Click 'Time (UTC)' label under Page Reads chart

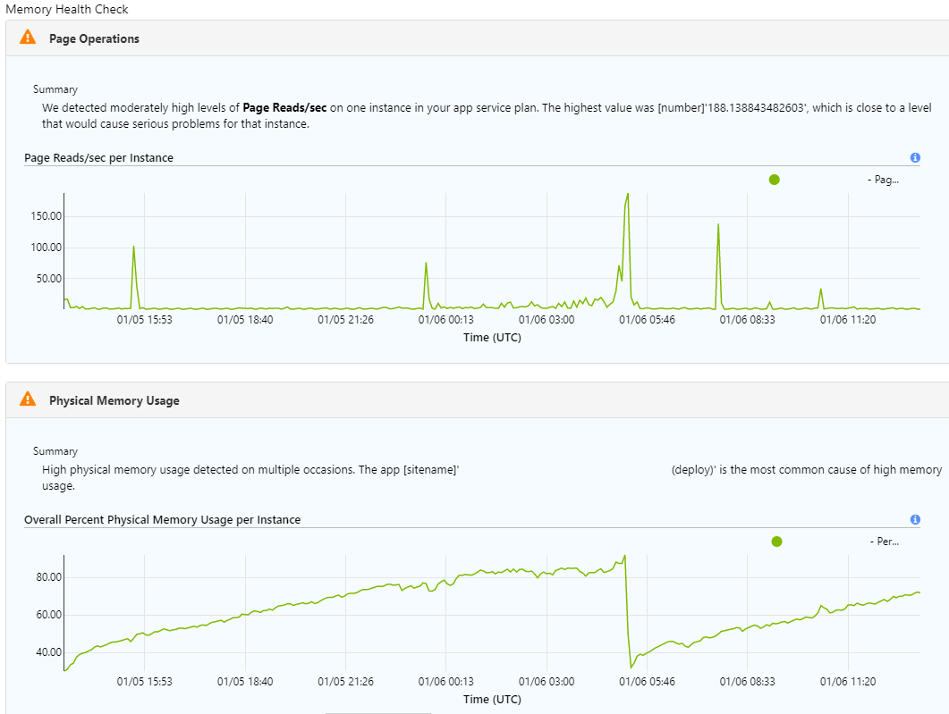click(492, 338)
